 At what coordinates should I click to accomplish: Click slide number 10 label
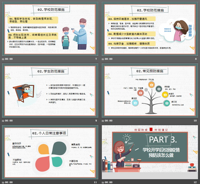[x=195, y=121]
